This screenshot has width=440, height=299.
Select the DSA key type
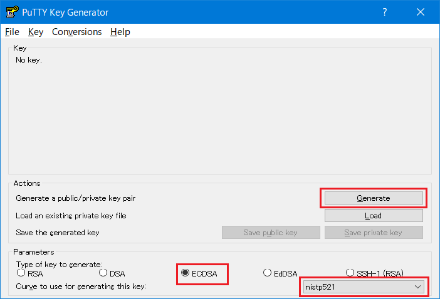103,273
